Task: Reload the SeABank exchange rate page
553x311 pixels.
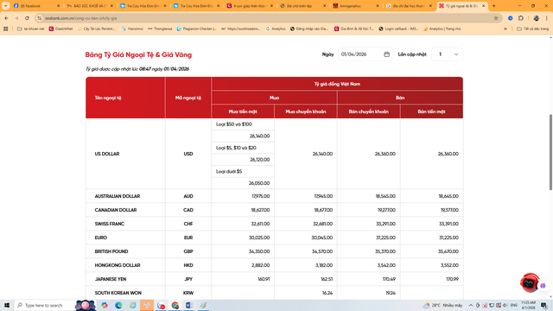Action: pos(27,18)
